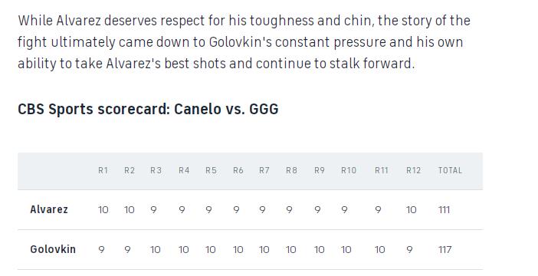The image size is (538, 276).
Task: Click the paragraph starting 'While Alvarez deserves'
Action: click(244, 42)
